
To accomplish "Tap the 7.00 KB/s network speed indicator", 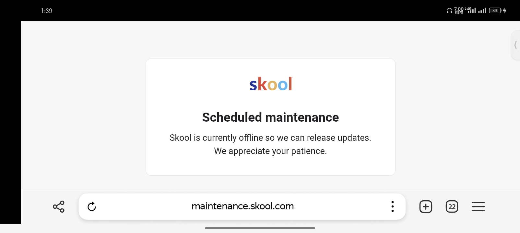I will [x=459, y=11].
